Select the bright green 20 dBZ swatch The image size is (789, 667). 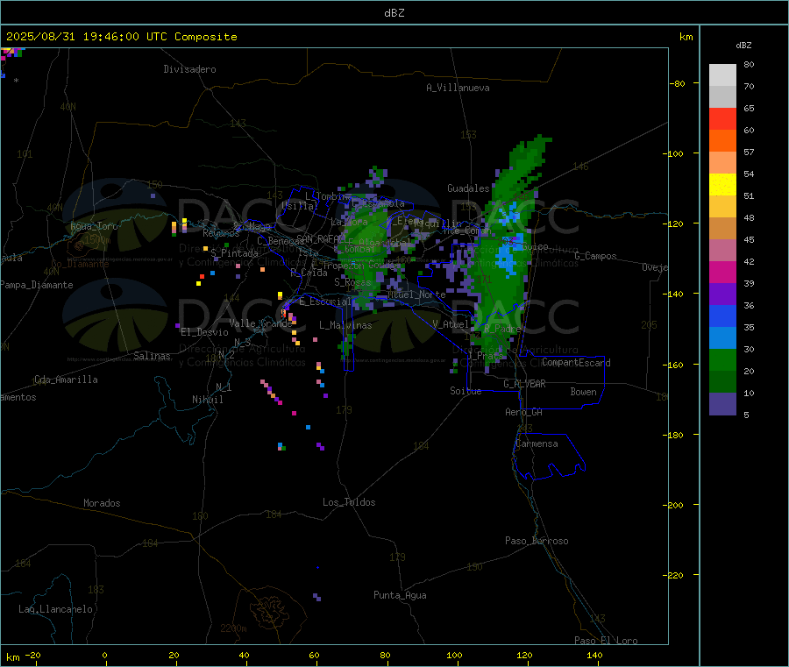(722, 359)
